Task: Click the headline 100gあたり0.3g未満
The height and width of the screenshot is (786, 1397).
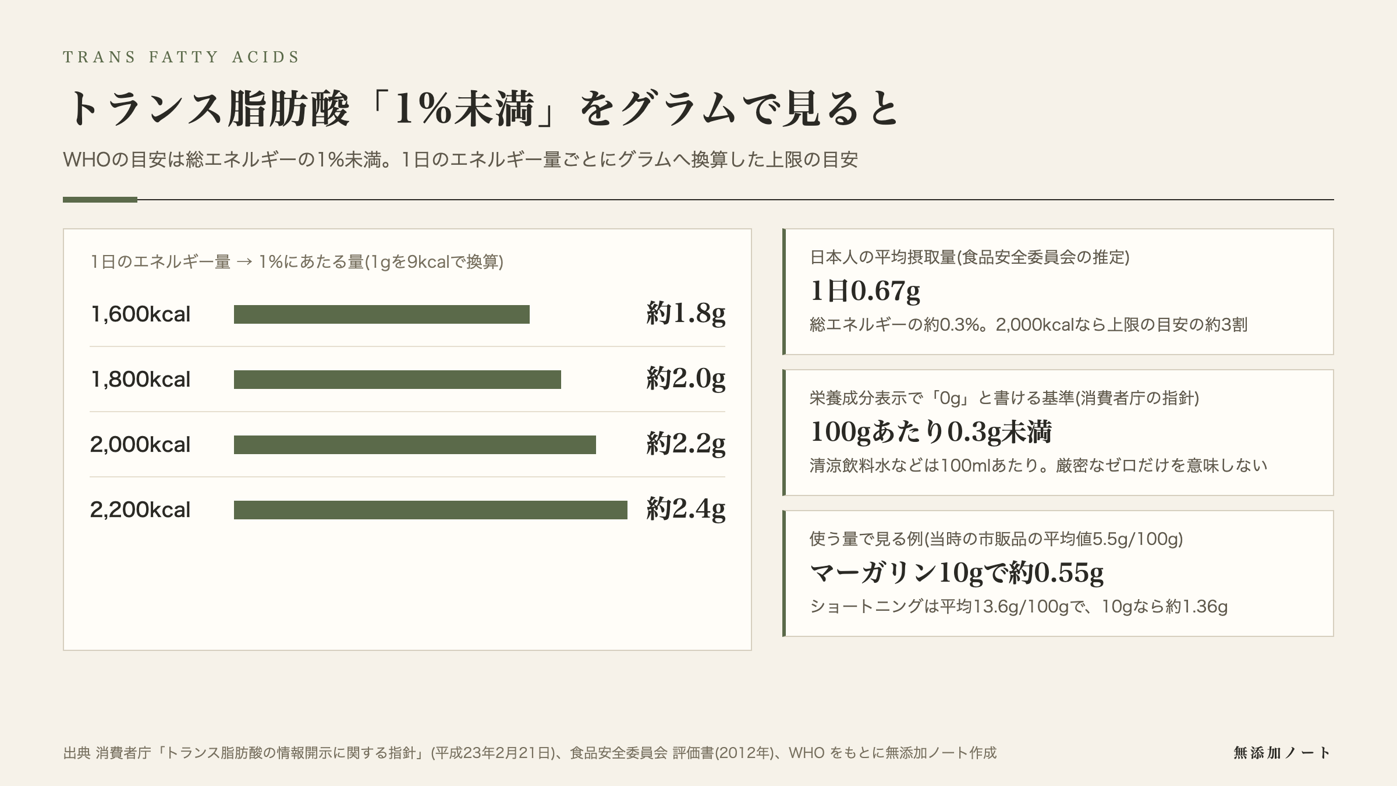Action: pyautogui.click(x=931, y=431)
